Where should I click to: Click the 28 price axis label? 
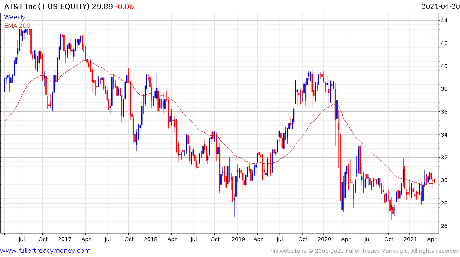[444, 203]
